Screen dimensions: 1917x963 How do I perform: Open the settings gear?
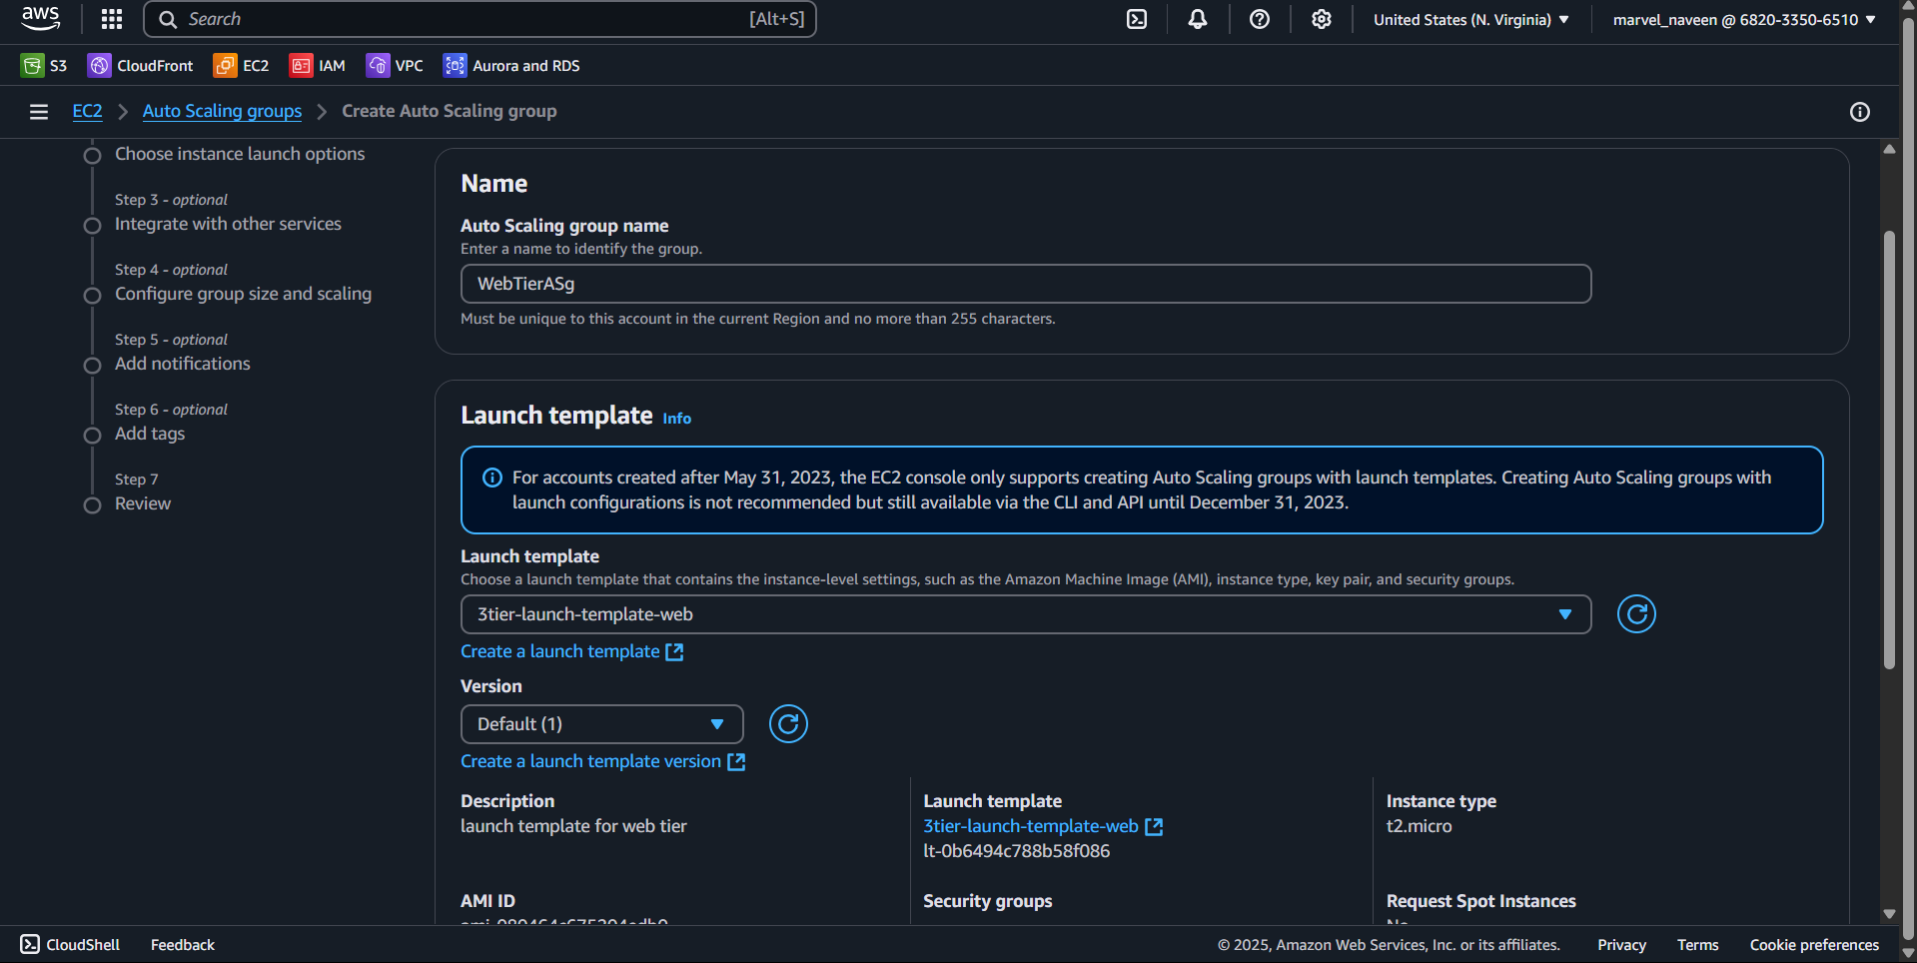pyautogui.click(x=1322, y=19)
